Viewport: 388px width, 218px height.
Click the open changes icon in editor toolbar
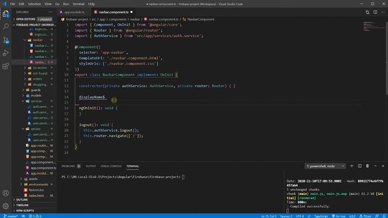367,12
